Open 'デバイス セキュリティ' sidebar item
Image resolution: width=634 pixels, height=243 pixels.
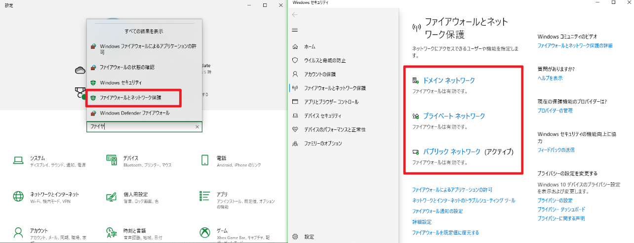click(322, 116)
